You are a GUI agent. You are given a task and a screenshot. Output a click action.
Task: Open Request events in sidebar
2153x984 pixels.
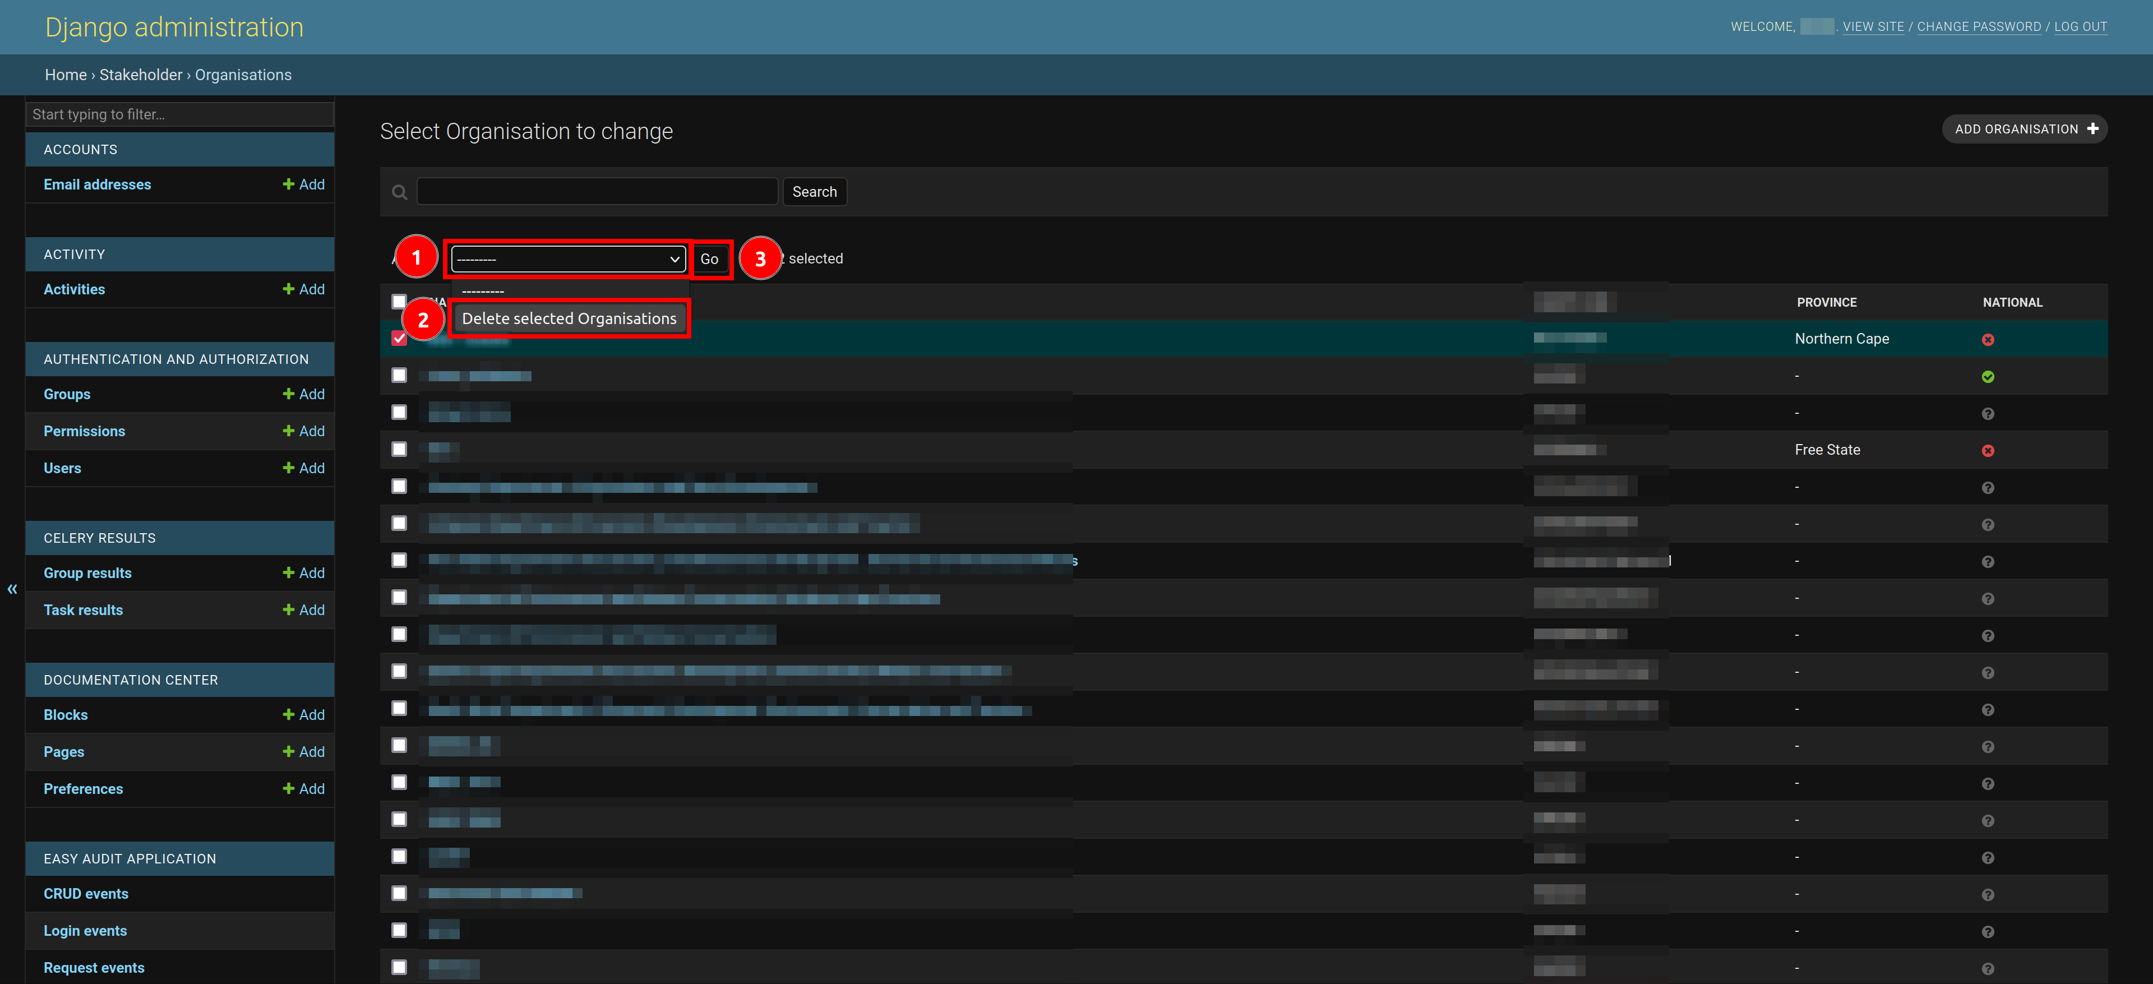point(94,968)
